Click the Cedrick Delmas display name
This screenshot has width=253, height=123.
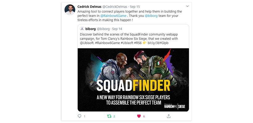coord(89,6)
